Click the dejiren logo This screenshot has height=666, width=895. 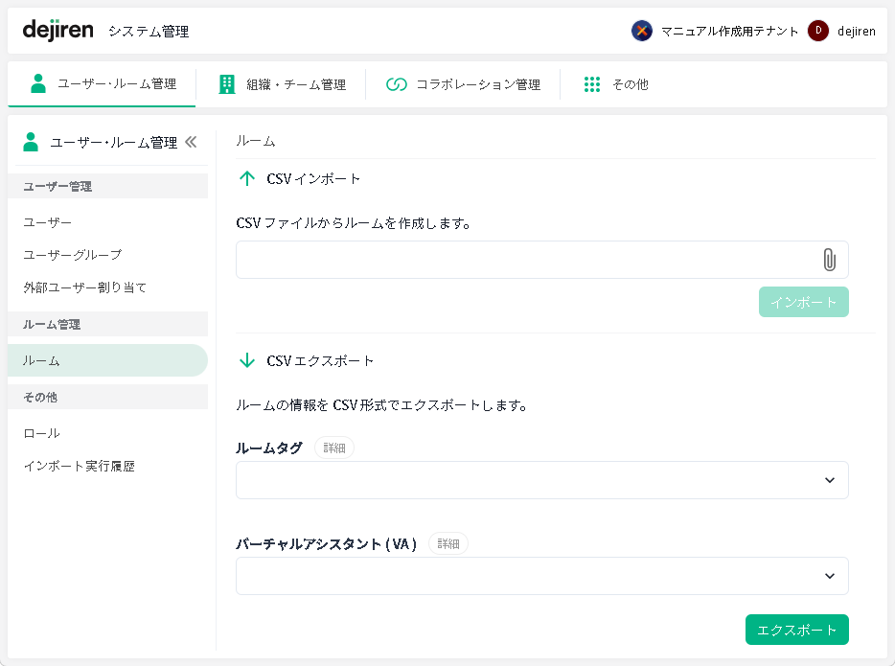[x=57, y=30]
